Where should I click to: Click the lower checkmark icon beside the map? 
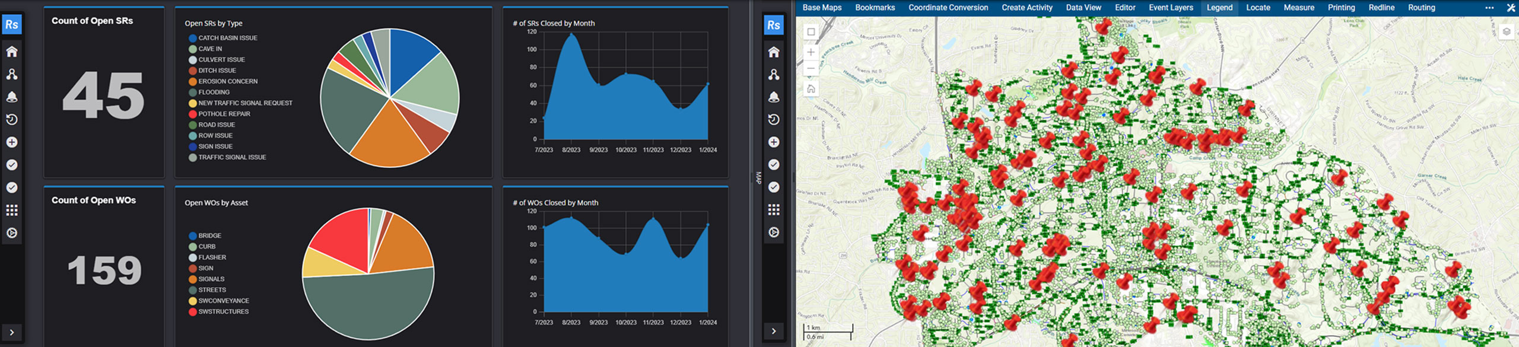tap(774, 187)
